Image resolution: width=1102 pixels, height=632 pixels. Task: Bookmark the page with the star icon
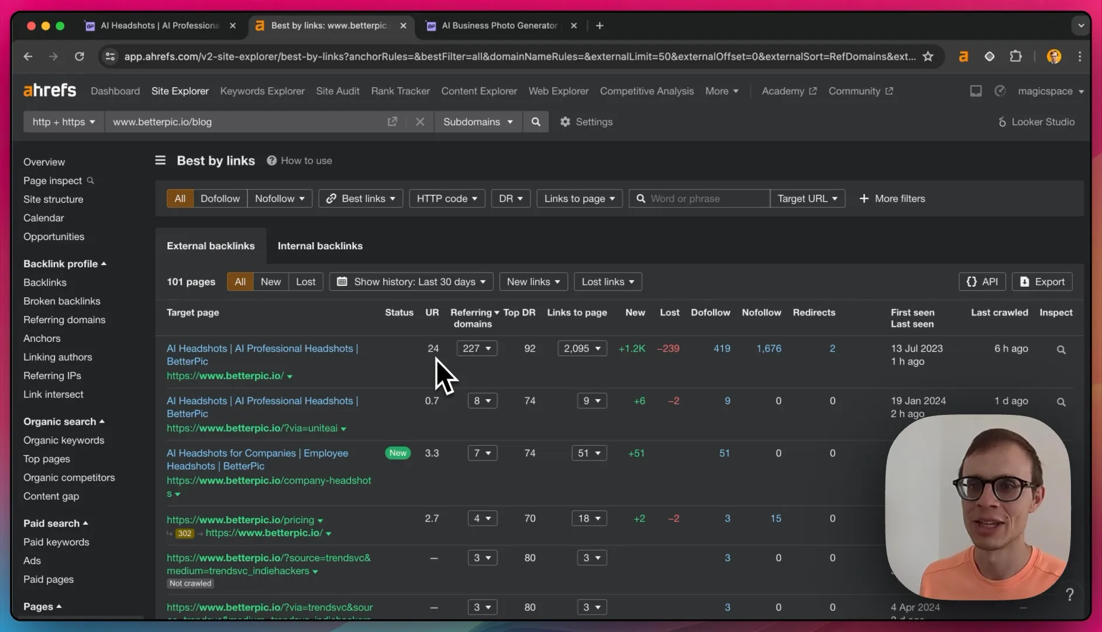(928, 56)
